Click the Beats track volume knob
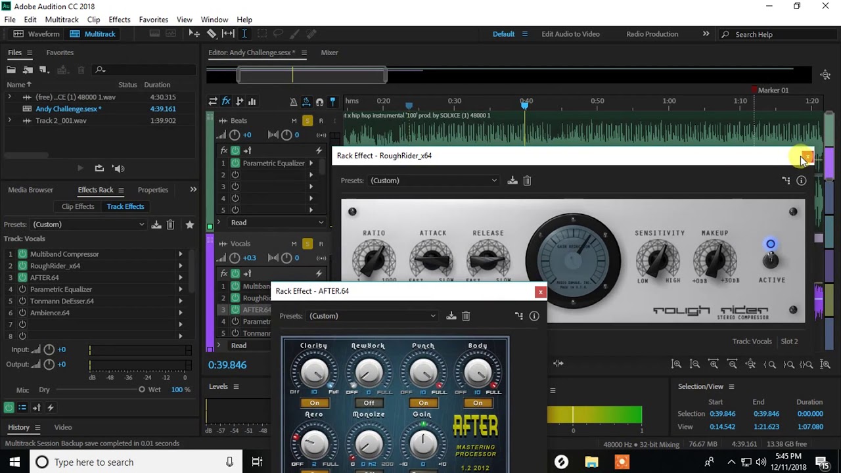This screenshot has width=841, height=473. (235, 135)
